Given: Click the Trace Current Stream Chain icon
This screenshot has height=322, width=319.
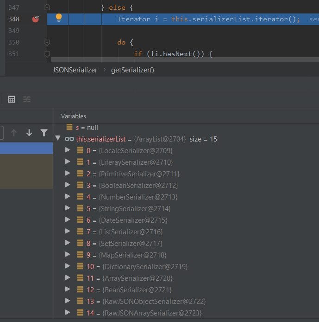Looking at the screenshot, I should pyautogui.click(x=27, y=99).
